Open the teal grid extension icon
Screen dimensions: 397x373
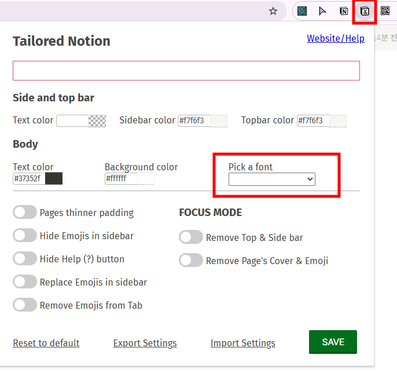click(302, 11)
